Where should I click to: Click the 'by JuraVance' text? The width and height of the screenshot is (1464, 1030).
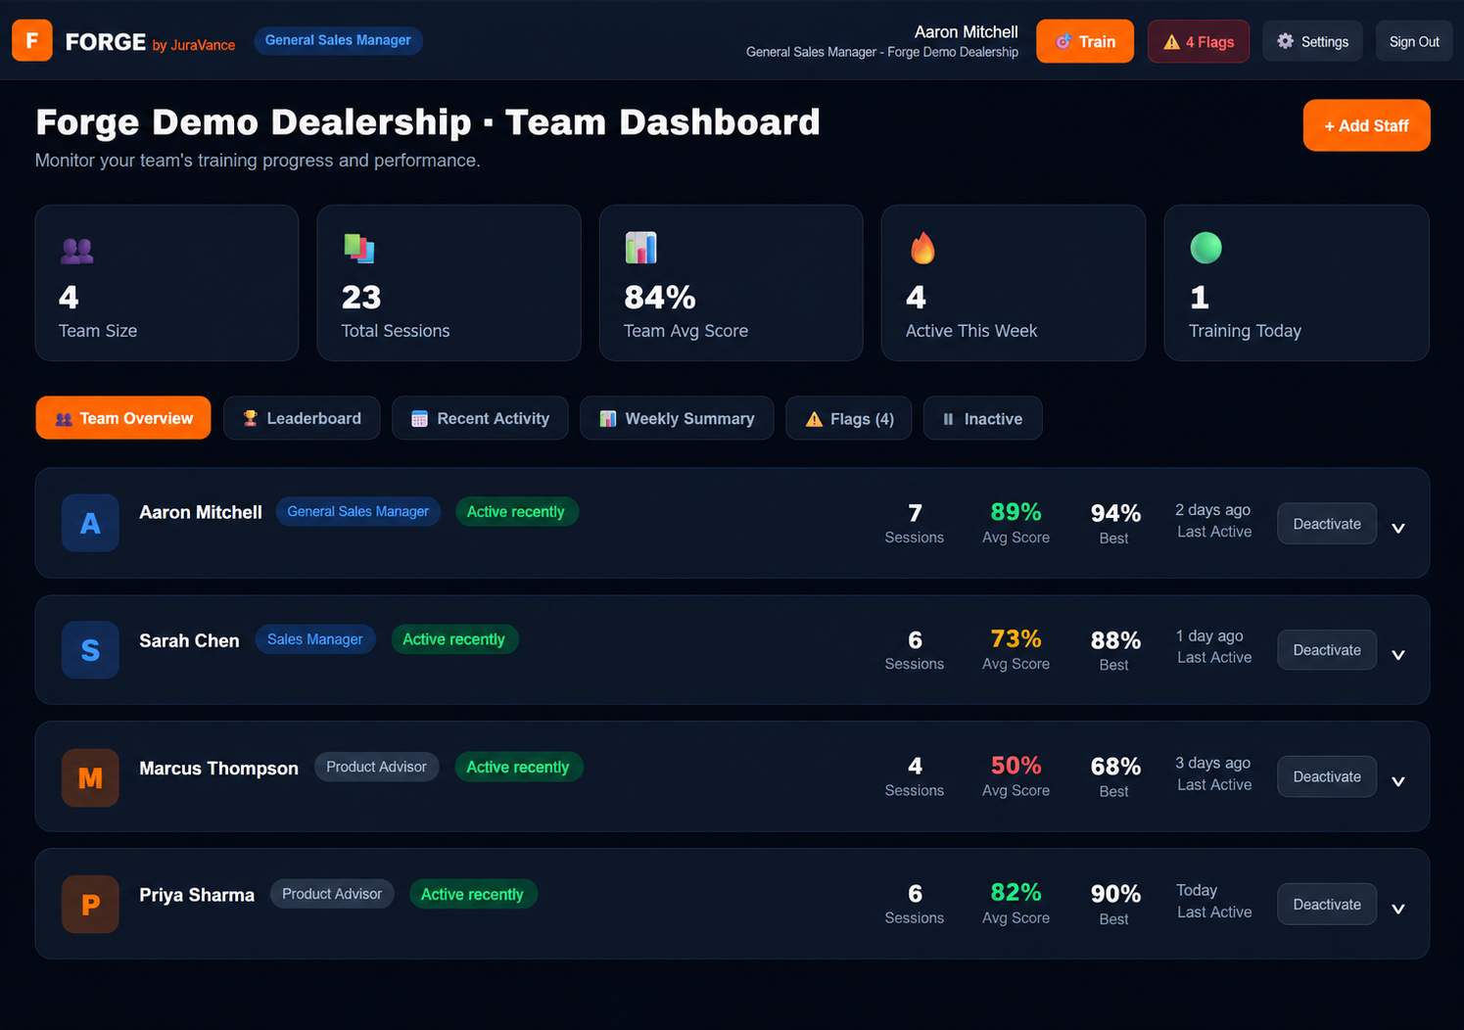pos(194,45)
